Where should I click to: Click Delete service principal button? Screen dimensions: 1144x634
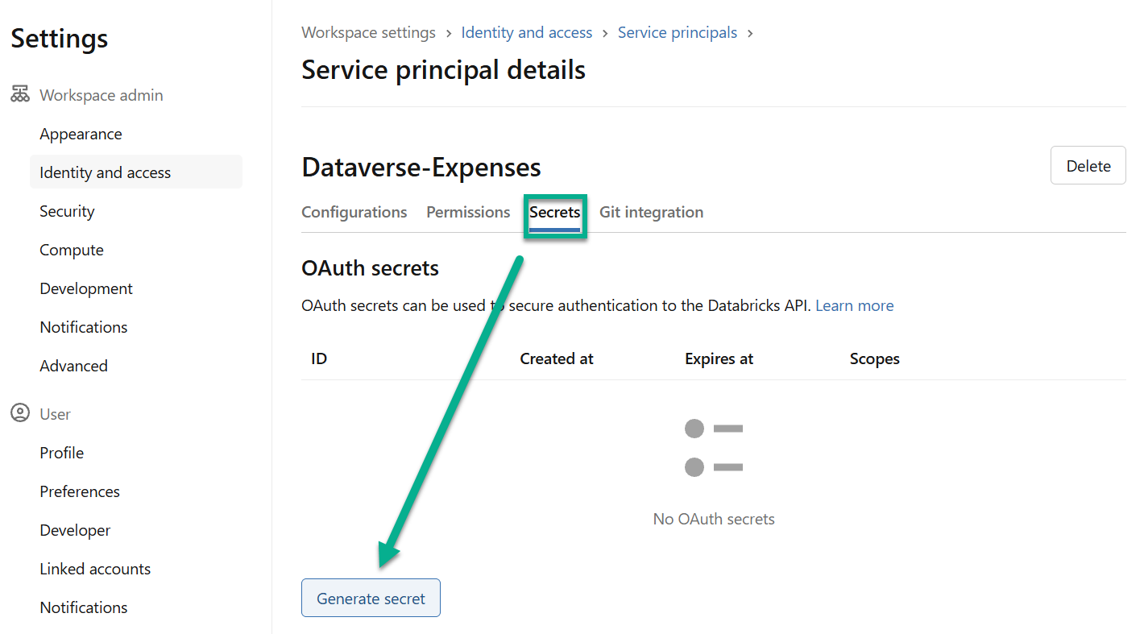[1088, 165]
